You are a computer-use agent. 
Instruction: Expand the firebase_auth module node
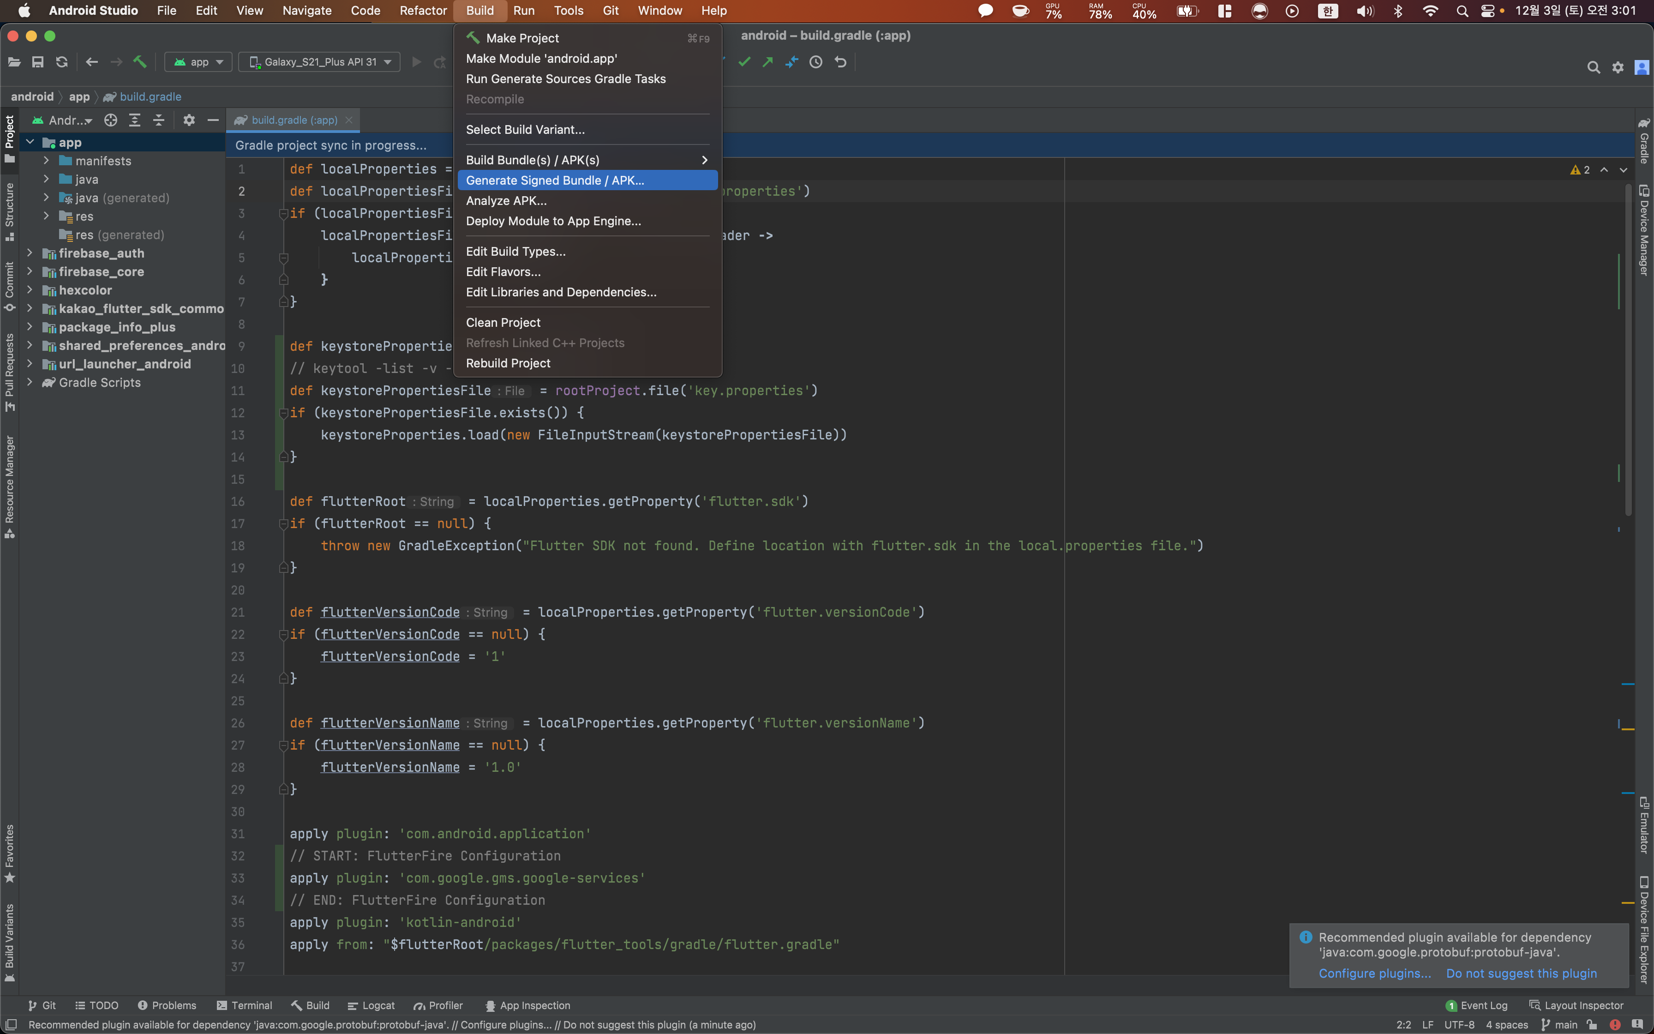(x=30, y=253)
